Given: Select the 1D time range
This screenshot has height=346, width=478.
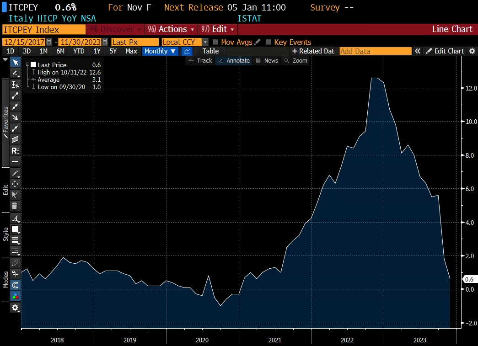Looking at the screenshot, I should (x=11, y=51).
